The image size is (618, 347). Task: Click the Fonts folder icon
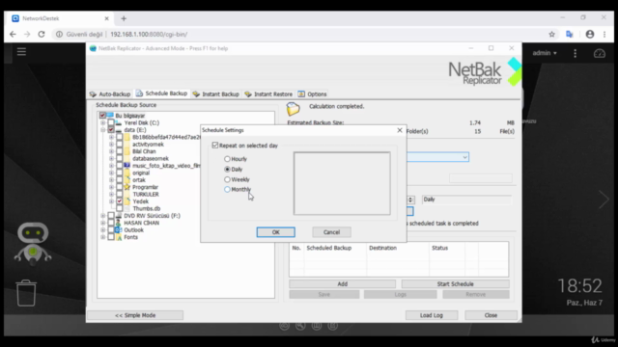118,237
